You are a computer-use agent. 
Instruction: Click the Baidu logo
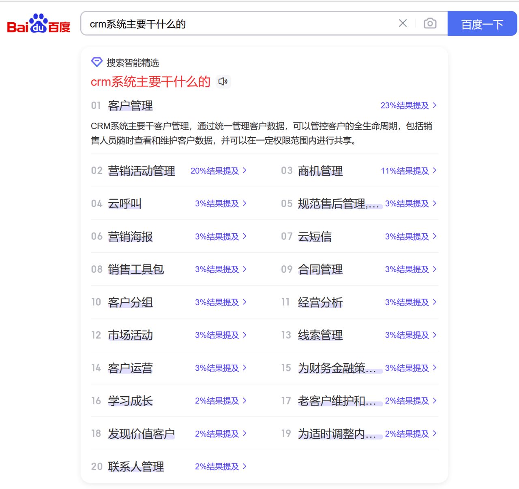click(x=38, y=23)
